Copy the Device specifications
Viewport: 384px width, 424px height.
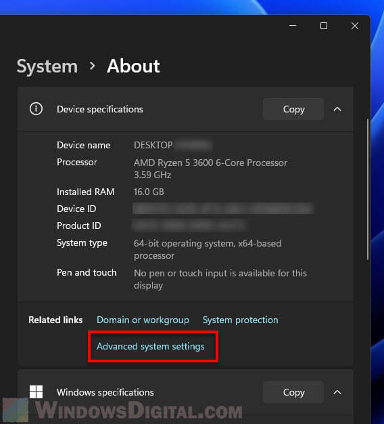click(293, 109)
